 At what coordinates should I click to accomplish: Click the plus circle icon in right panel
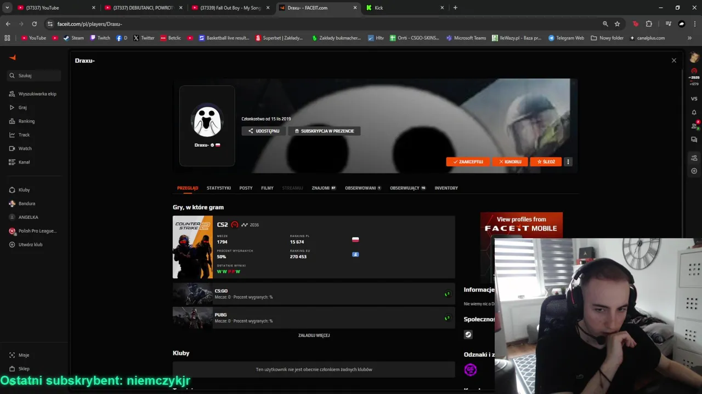tap(694, 171)
